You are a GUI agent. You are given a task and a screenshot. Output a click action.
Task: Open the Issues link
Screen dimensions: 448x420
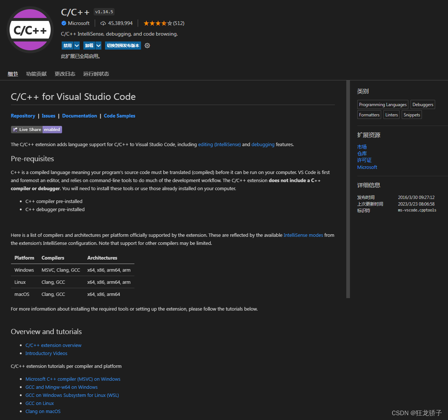(48, 116)
